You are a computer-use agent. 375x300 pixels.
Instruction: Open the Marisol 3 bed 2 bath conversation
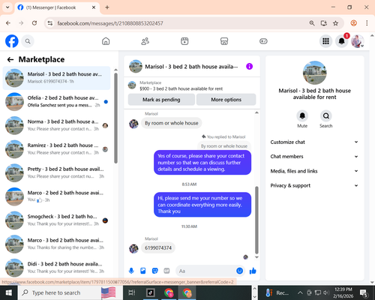(56, 78)
